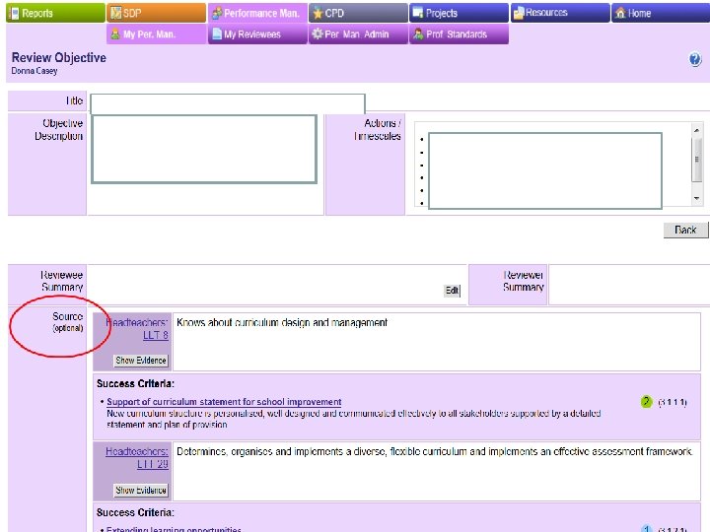Viewport: 710px width, 532px height.
Task: Click the Actions / Timescales text area
Action: tap(544, 171)
